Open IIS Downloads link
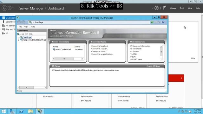203x114 pixels. tap(136, 49)
